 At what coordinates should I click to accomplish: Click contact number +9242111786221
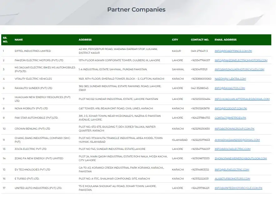(x=200, y=188)
